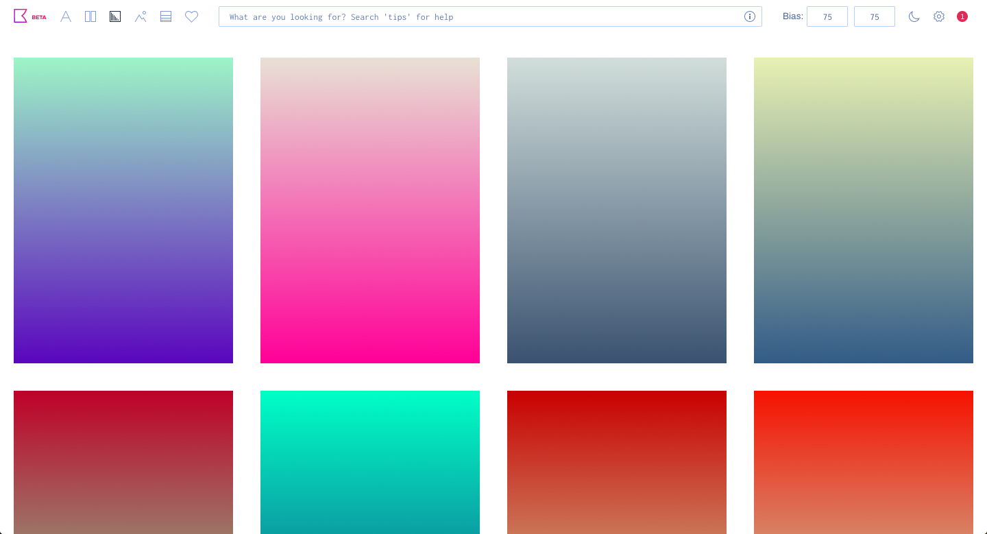Switch to the Chart view icon
This screenshot has width=987, height=534.
pos(115,16)
